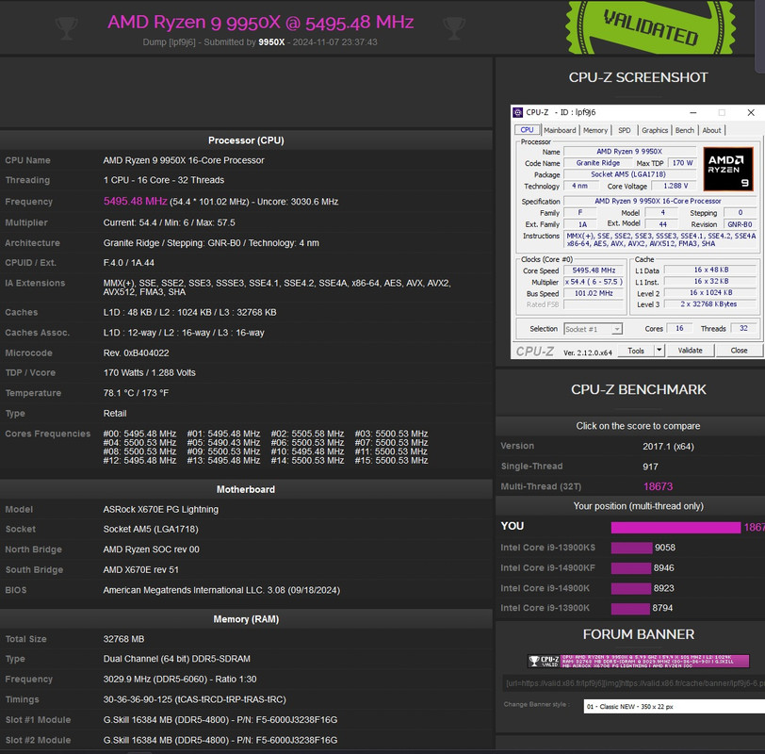Click the BIOS American Megatrends value
This screenshot has height=754, width=765.
click(221, 590)
